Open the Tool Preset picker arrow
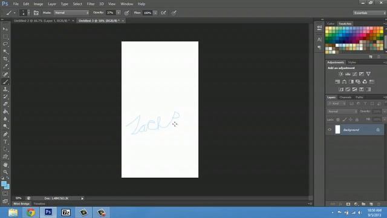 coord(15,13)
